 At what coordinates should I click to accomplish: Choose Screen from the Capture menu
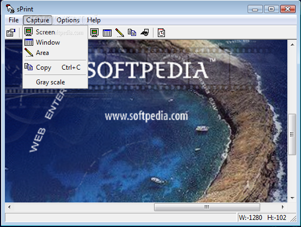[x=56, y=32]
